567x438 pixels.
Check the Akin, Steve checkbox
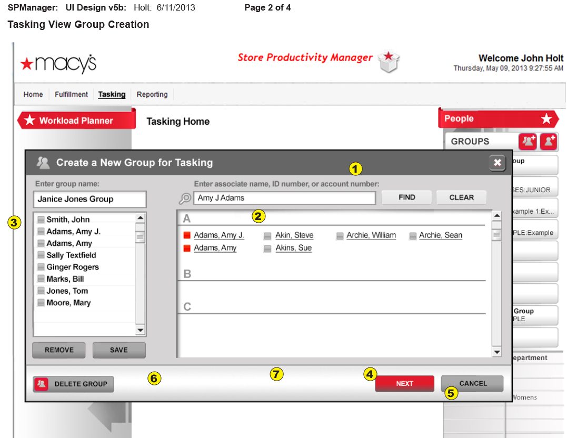point(267,236)
